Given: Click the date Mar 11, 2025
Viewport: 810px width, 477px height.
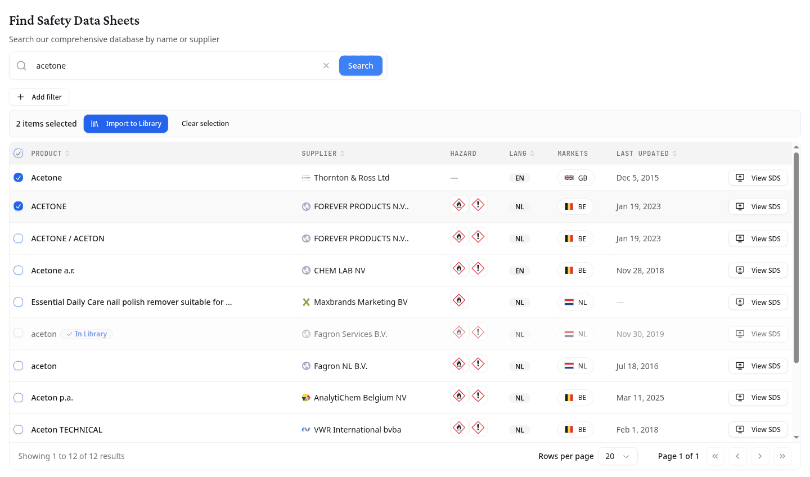Looking at the screenshot, I should click(640, 398).
